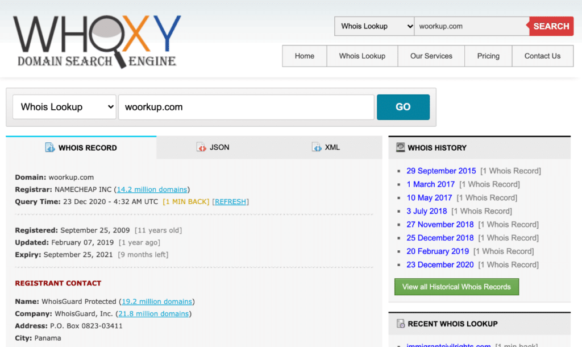Switch to the XML tab
This screenshot has height=347, width=582.
326,147
